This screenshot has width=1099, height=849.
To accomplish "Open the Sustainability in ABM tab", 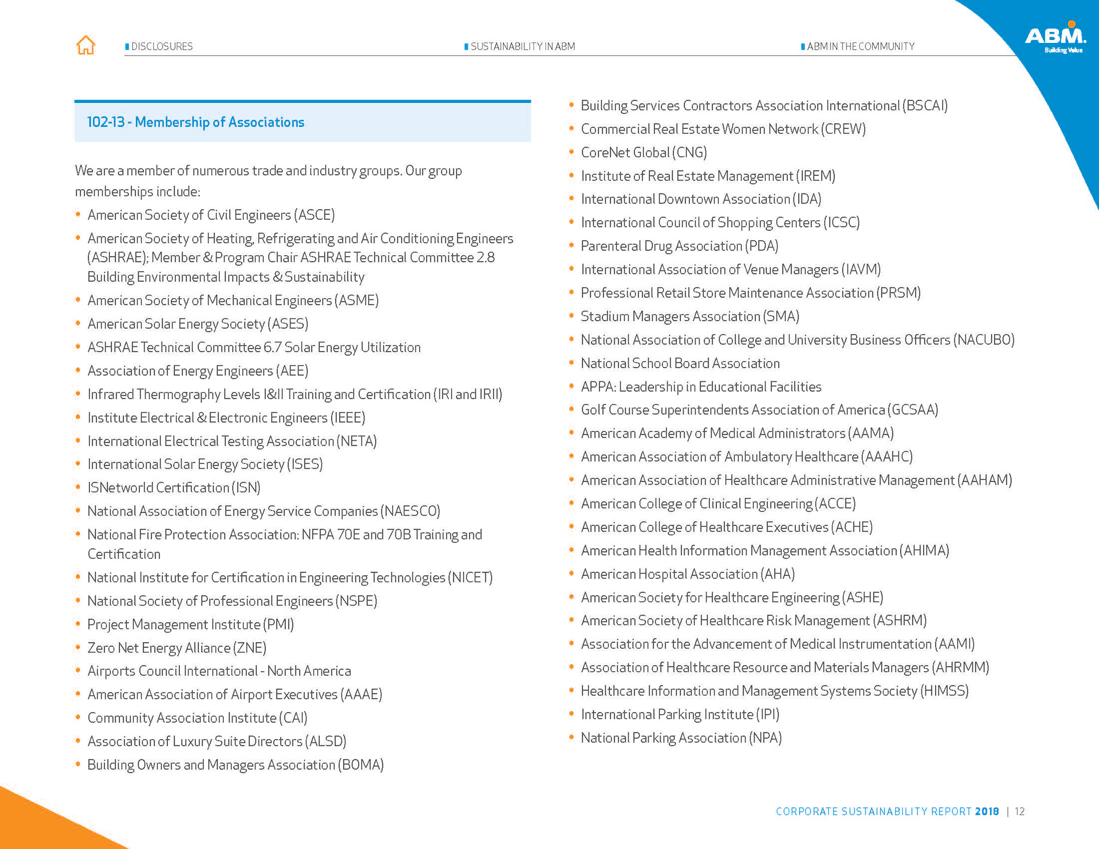I will click(523, 46).
